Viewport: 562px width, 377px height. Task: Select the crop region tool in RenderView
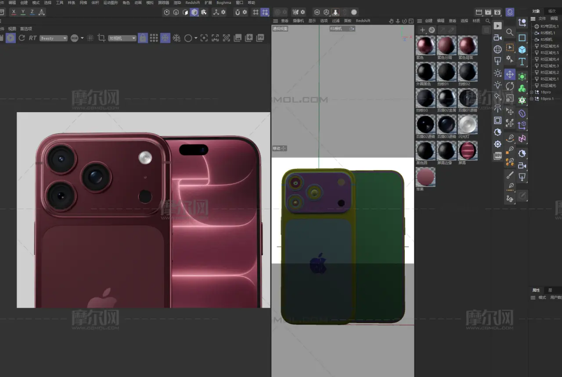tap(101, 38)
